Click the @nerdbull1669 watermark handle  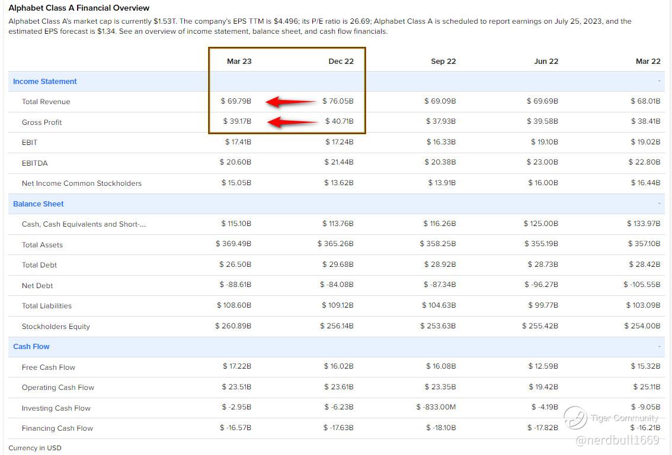[x=617, y=440]
